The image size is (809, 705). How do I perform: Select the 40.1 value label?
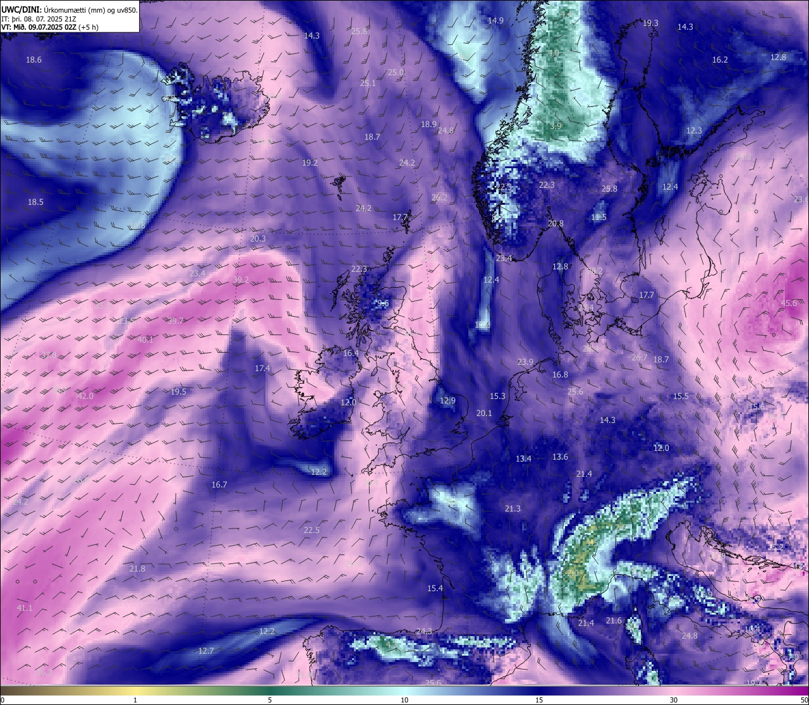tap(145, 340)
